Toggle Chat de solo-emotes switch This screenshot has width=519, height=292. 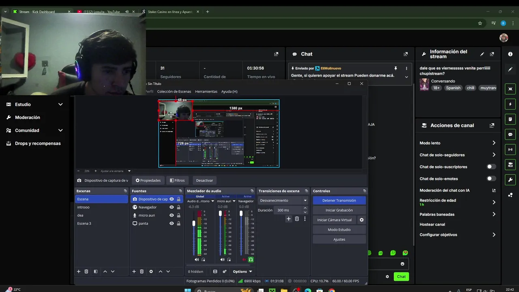click(491, 178)
